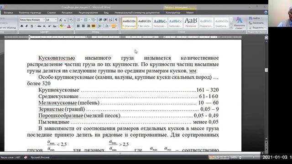Toggle show paragraph marks
The width and height of the screenshot is (292, 164).
116,20
